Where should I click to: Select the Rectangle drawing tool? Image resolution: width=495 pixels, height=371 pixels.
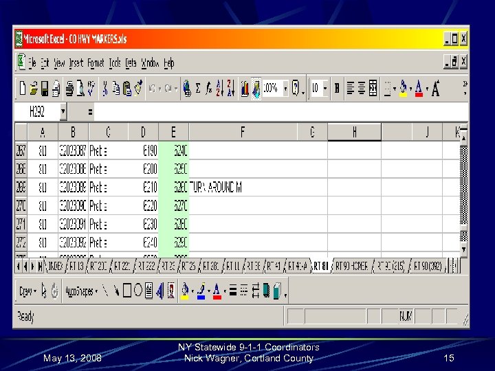(x=127, y=291)
